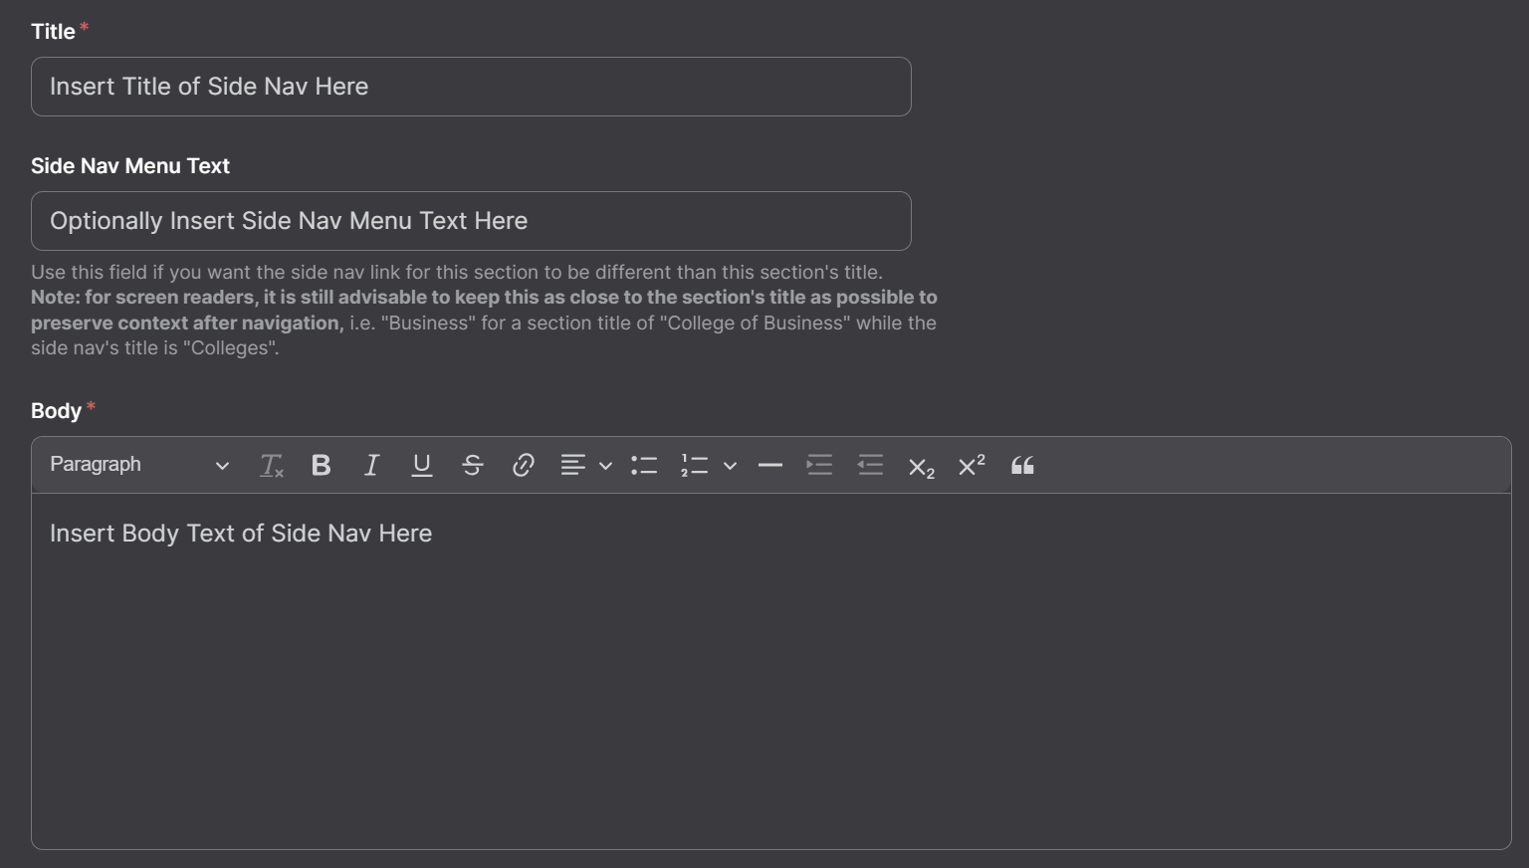Click the Remove Format icon

click(271, 465)
